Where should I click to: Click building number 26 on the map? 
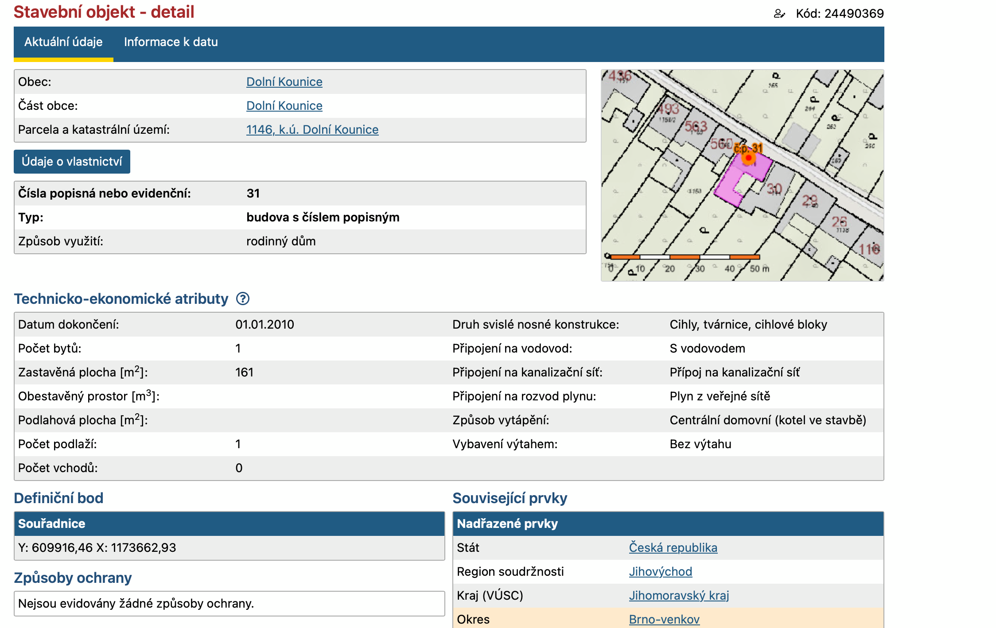[839, 221]
